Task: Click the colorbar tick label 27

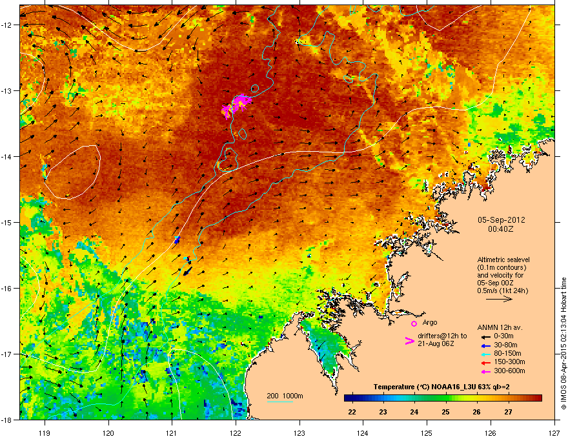Action: (x=508, y=412)
